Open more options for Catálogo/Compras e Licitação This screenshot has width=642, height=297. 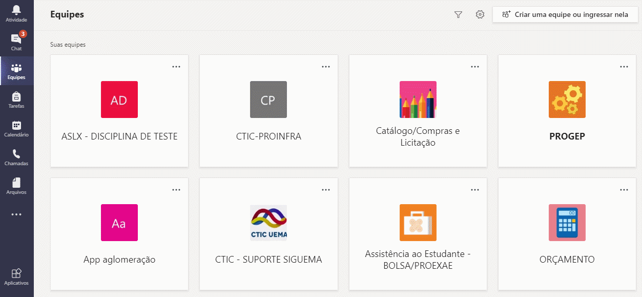pyautogui.click(x=475, y=67)
